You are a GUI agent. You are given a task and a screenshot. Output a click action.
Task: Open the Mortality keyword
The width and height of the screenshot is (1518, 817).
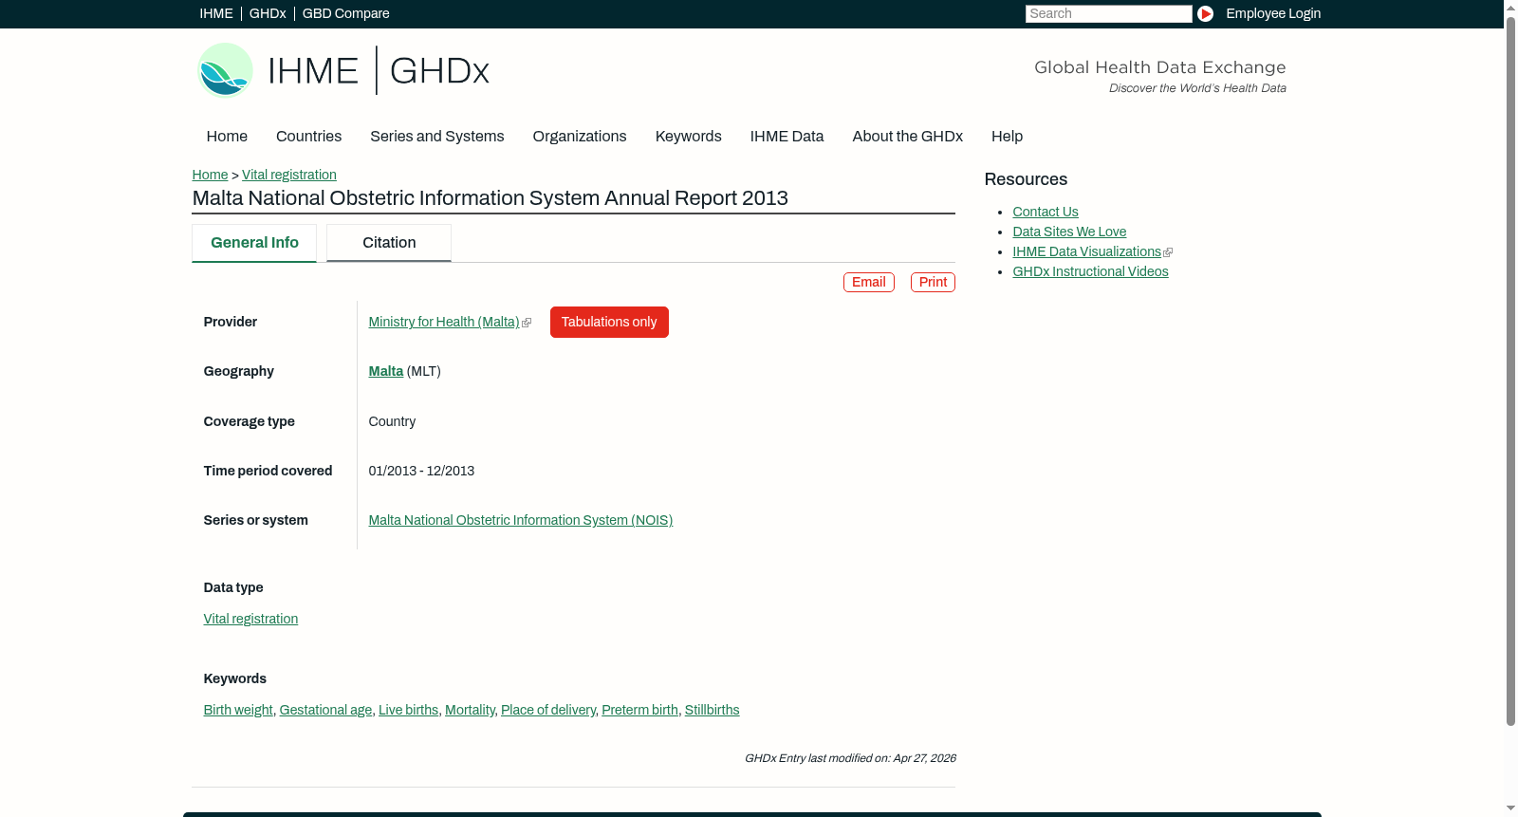(x=470, y=710)
